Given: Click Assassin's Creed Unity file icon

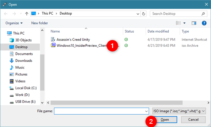Looking at the screenshot, I should pos(53,40).
